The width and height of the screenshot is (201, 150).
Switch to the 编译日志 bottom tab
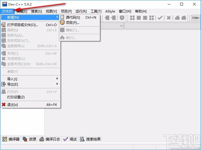[x=50, y=139]
